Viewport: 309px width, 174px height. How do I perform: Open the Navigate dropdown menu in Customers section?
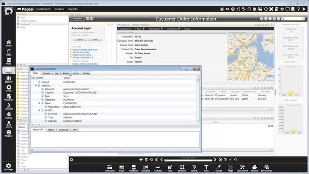click(x=156, y=29)
